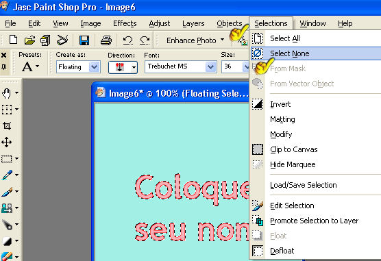
Task: Click the font Size field showing 36
Action: (232, 66)
